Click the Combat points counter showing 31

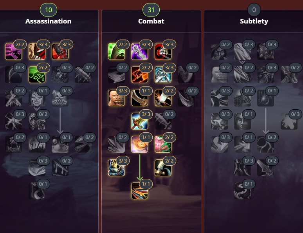[x=151, y=10]
